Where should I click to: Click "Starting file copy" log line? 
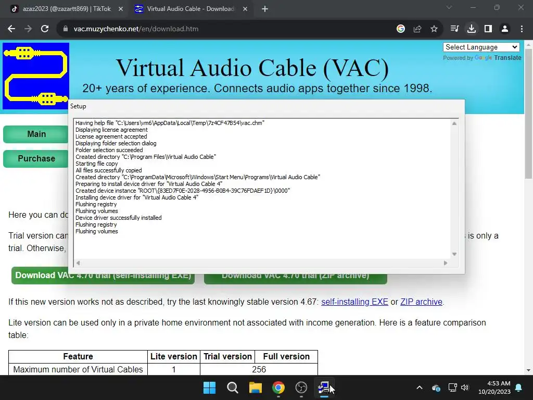[96, 164]
